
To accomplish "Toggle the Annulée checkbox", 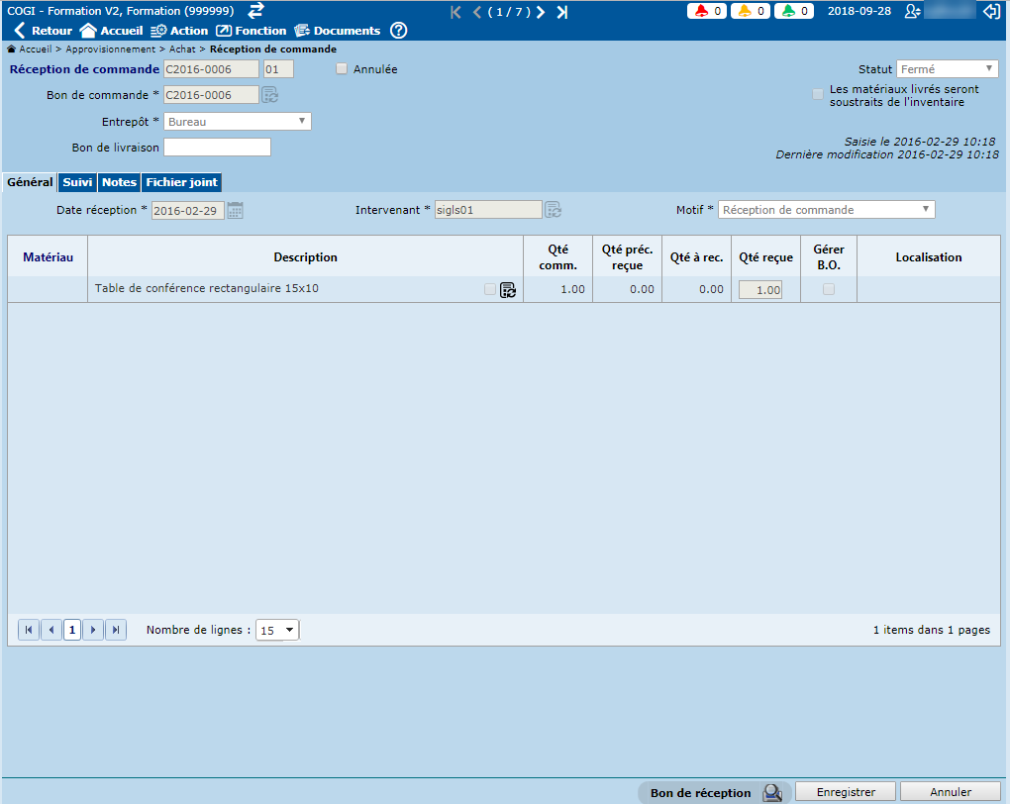I will [x=342, y=69].
